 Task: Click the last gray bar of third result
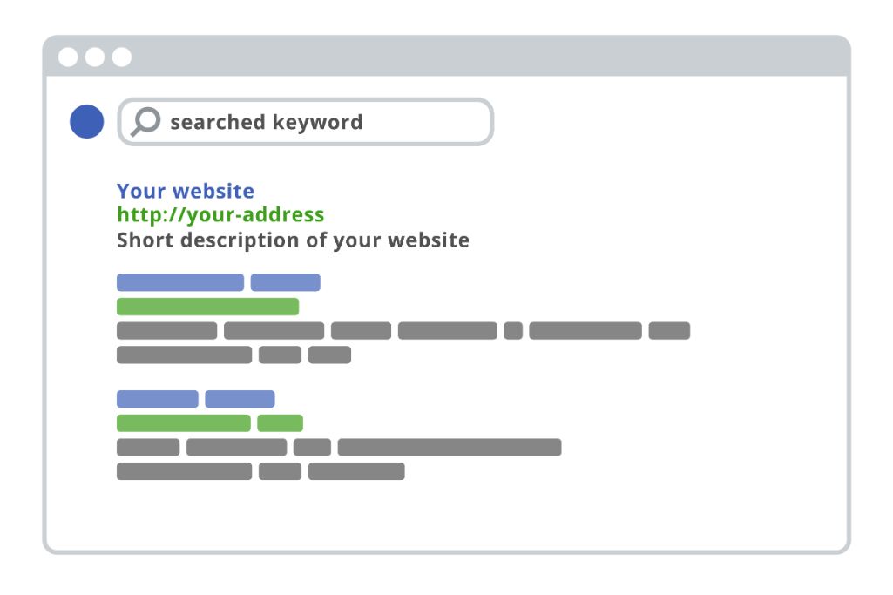(x=356, y=471)
